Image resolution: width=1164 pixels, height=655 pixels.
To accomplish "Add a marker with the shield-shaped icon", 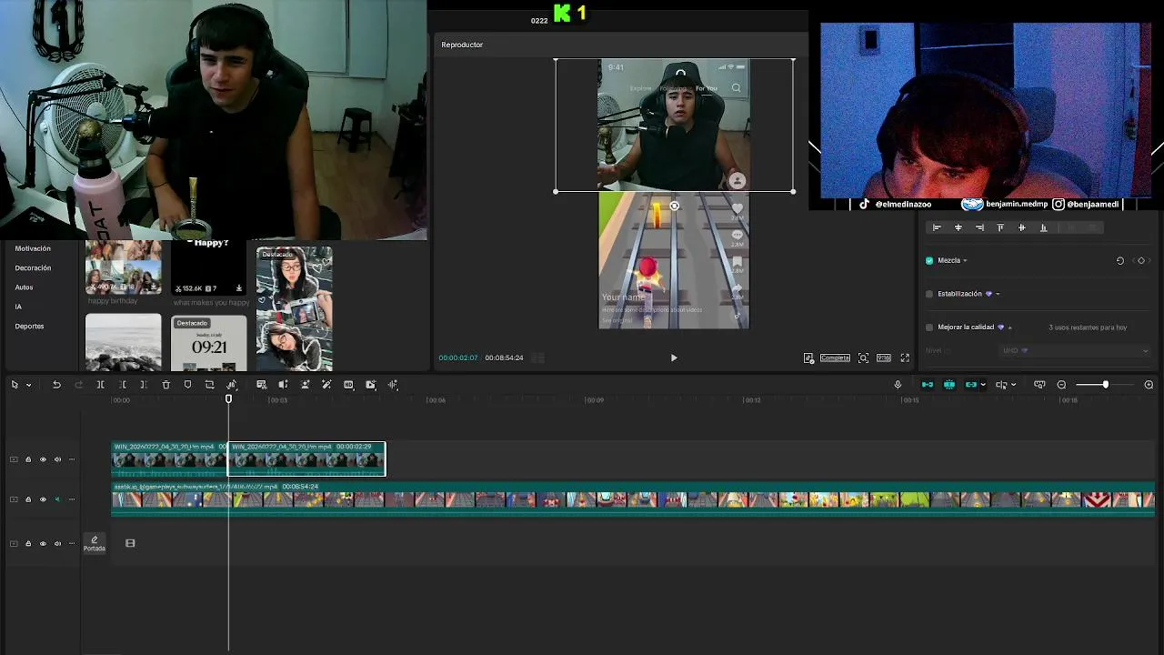I will click(187, 385).
